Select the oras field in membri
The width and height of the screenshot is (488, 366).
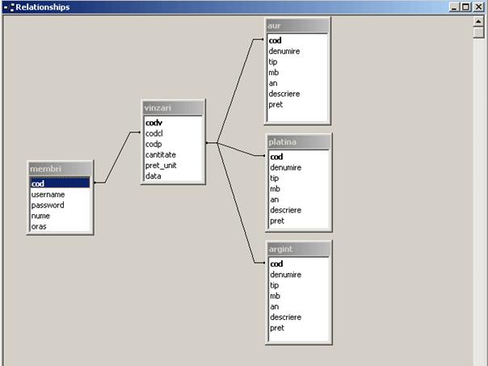tap(40, 227)
